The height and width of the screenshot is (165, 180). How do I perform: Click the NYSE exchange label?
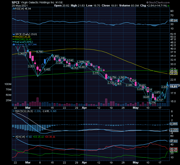coord(59,3)
